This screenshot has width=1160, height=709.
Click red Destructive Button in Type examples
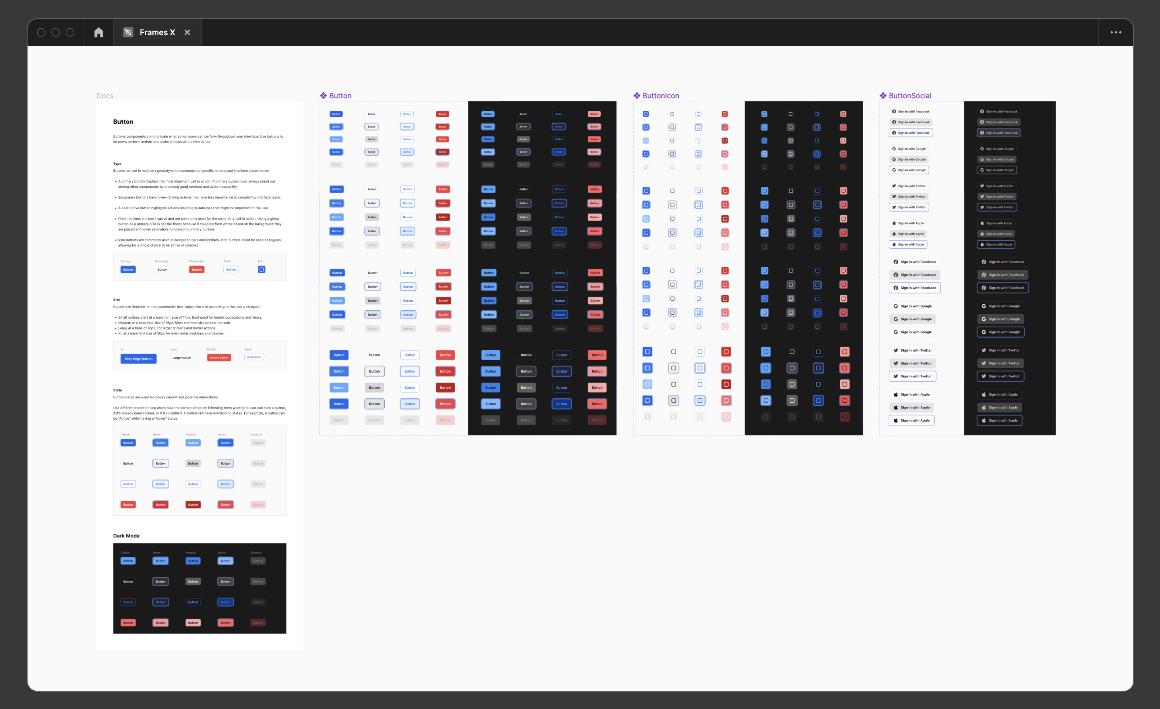(x=197, y=270)
